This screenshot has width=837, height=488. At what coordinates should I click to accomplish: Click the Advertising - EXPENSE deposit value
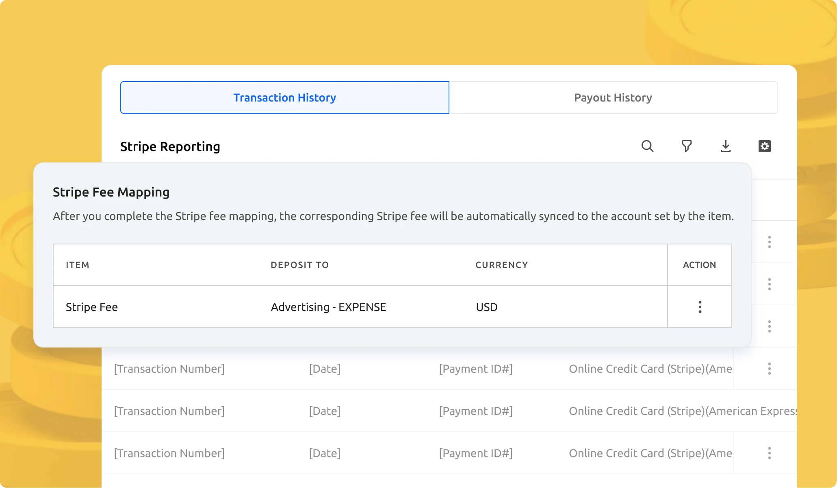click(328, 307)
